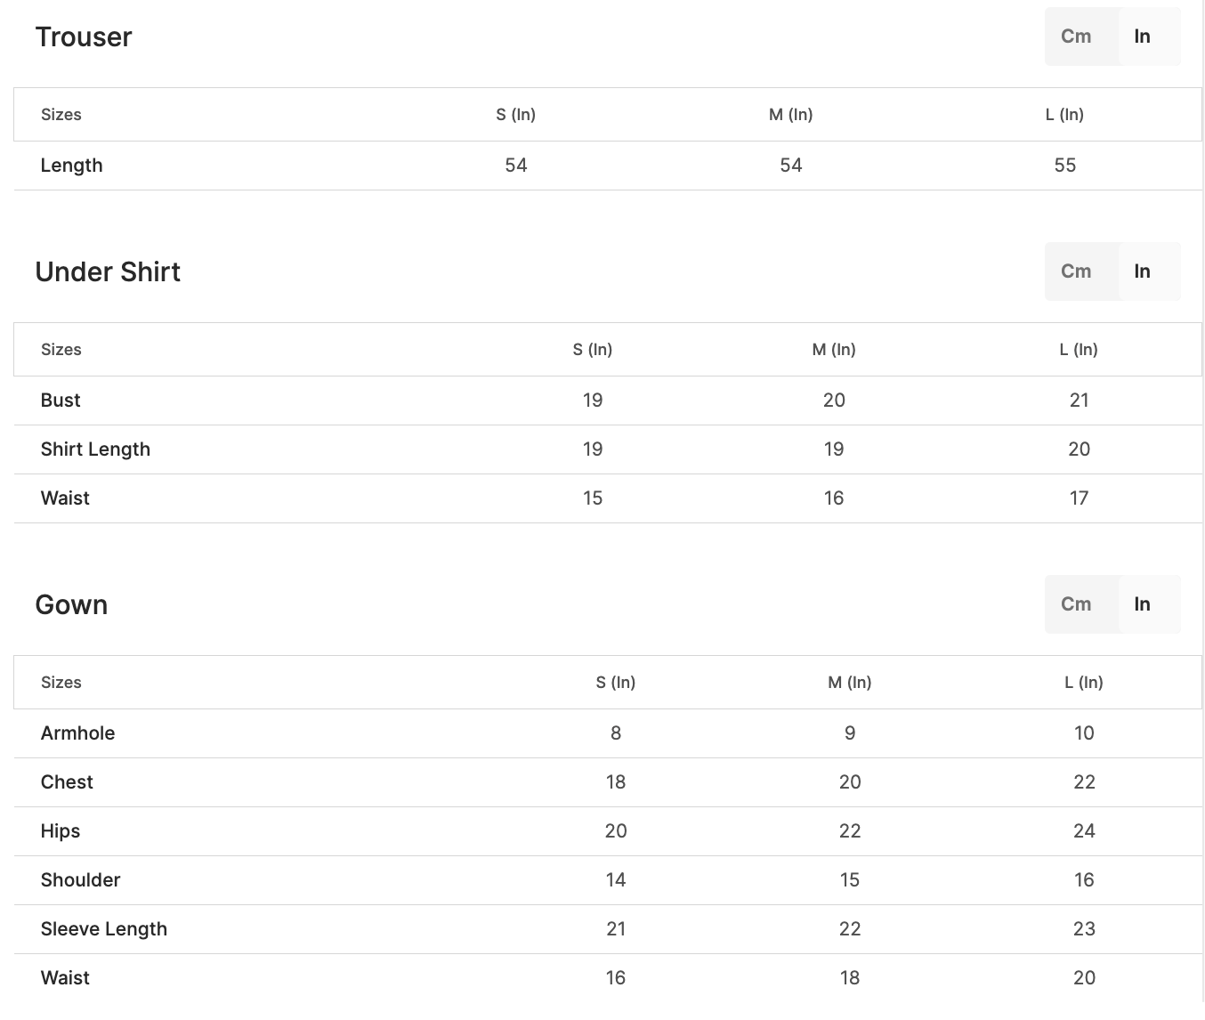
Task: Select the Armhole row in Gown table
Action: 78,733
